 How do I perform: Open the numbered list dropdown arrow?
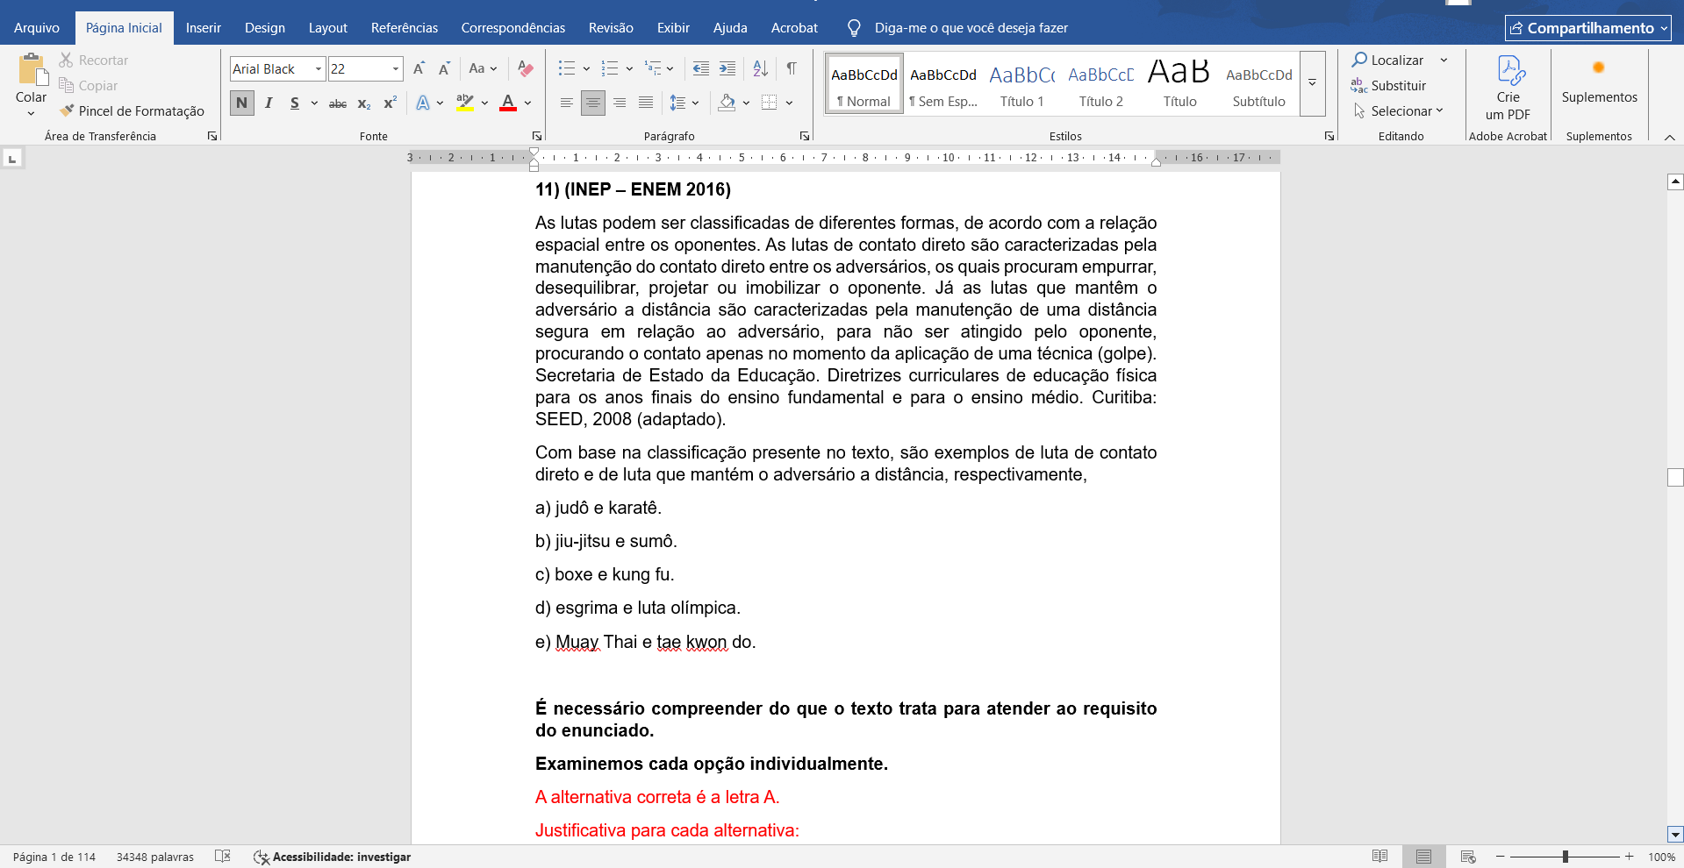[629, 68]
